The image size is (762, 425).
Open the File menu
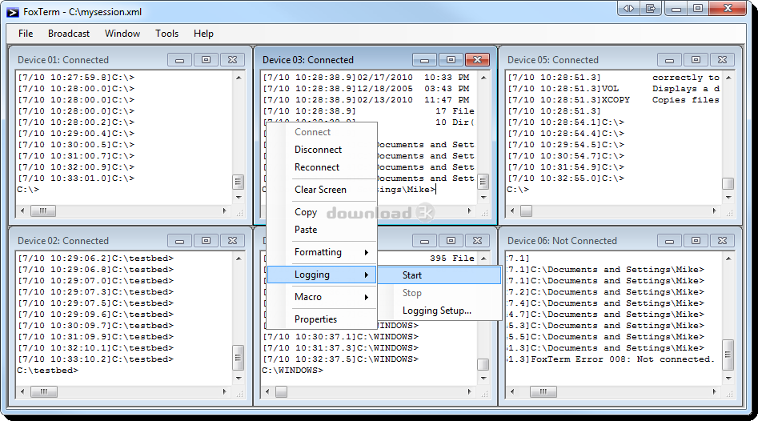point(26,34)
